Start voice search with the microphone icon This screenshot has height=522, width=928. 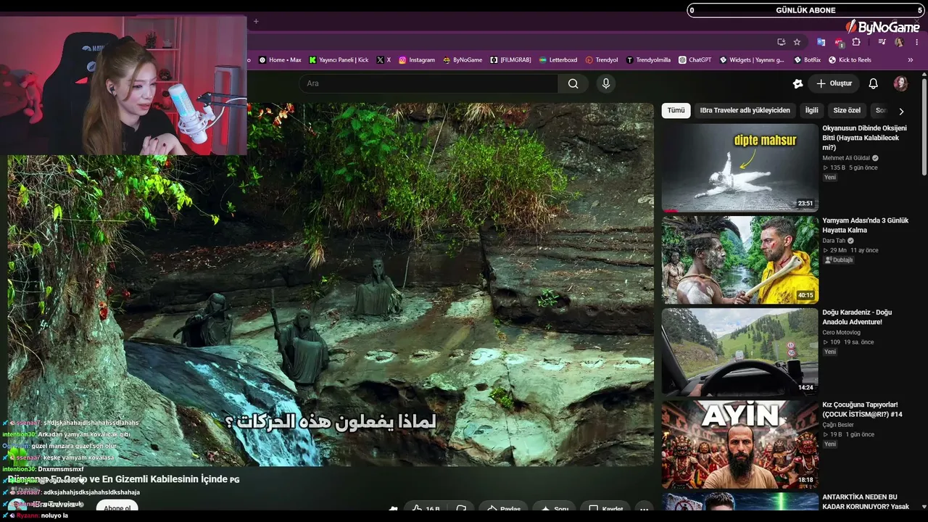coord(606,83)
